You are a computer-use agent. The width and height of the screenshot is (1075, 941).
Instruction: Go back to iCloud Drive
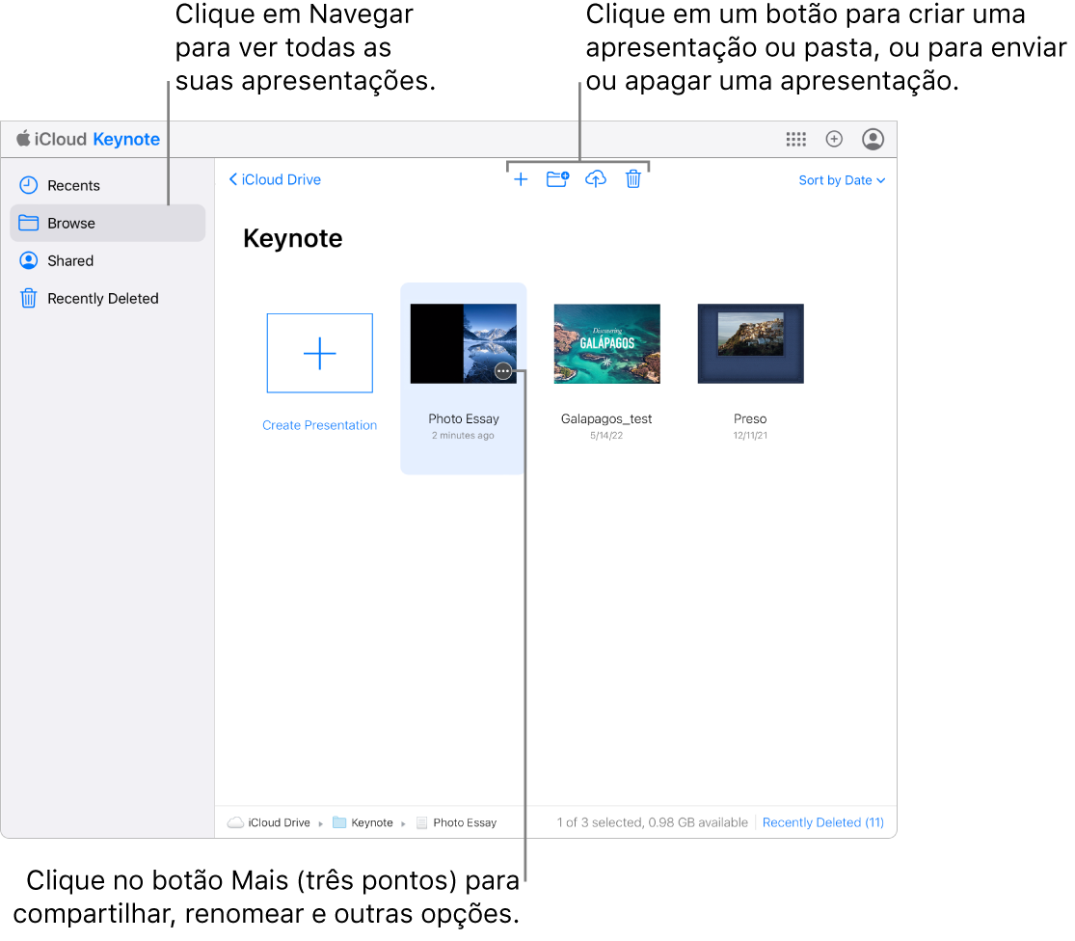[x=275, y=179]
